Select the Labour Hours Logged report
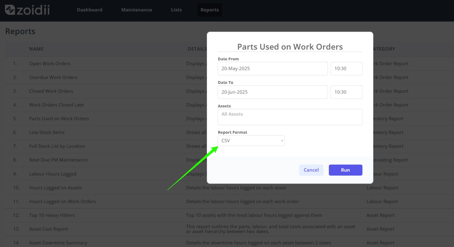 pos(53,174)
